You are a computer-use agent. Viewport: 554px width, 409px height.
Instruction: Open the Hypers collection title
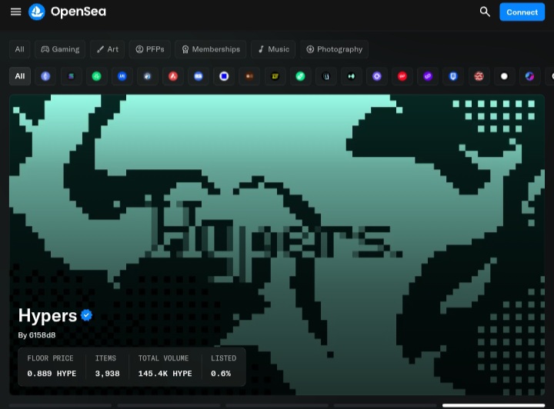click(x=48, y=315)
